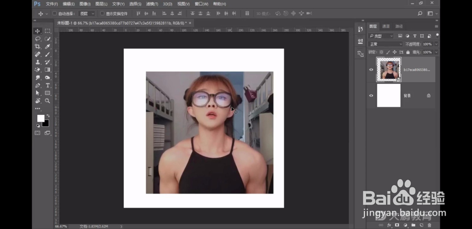
Task: Switch to the 通道 tab
Action: [386, 26]
